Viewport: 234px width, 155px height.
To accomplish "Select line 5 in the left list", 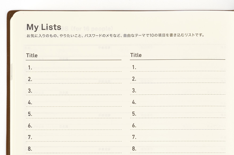I will (x=74, y=114).
